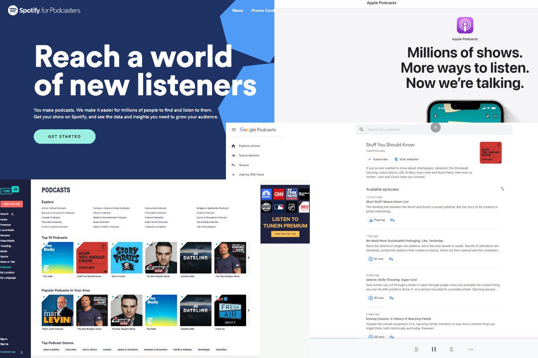This screenshot has width=538, height=358.
Task: Click Sign Up on TuneIn
Action: pos(4,344)
